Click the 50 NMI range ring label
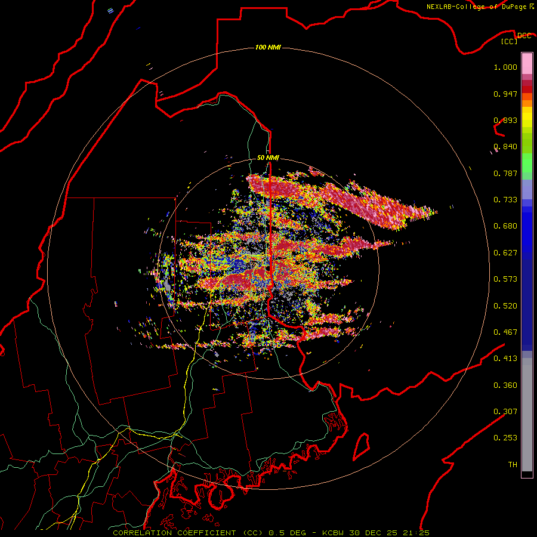The height and width of the screenshot is (537, 537). pyautogui.click(x=268, y=158)
